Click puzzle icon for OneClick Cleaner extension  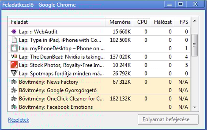tap(14, 99)
